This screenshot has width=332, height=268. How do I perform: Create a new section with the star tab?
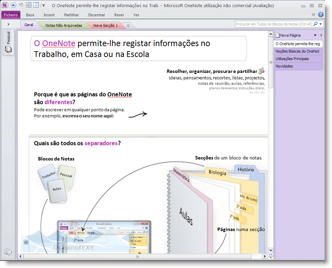[x=128, y=25]
